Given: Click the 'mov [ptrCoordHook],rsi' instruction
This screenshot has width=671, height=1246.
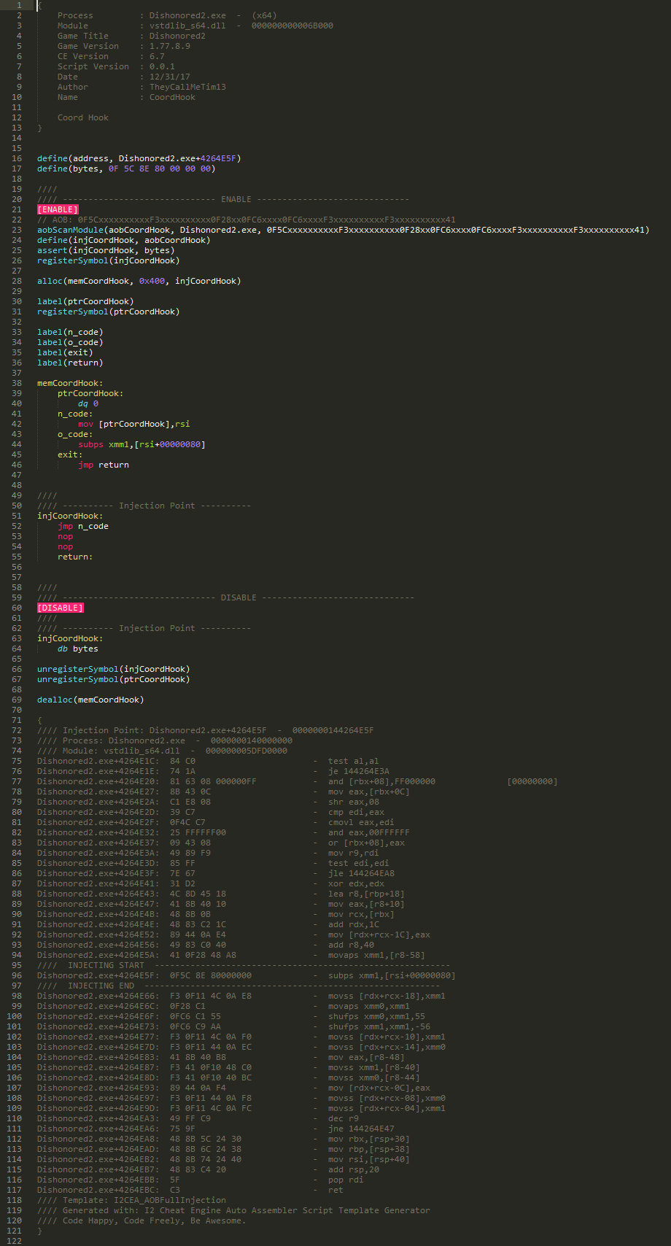Looking at the screenshot, I should [134, 424].
